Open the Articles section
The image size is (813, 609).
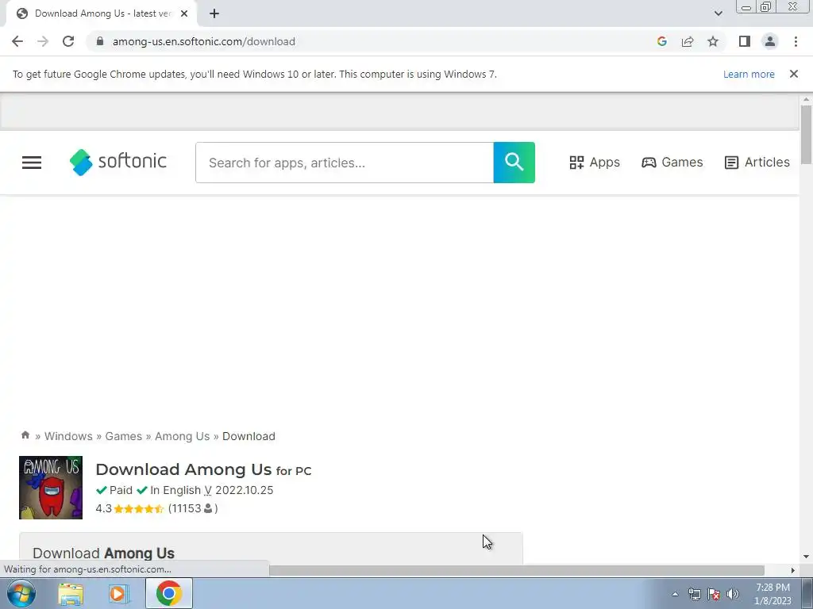[x=757, y=162]
